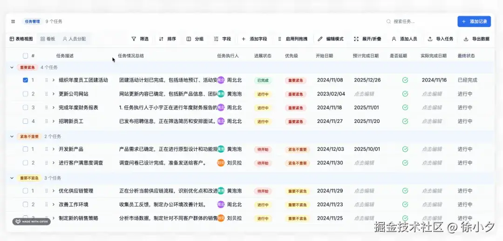This screenshot has width=503, height=241.
Task: Check the 改善工作环境 row checkbox
Action: [25, 204]
